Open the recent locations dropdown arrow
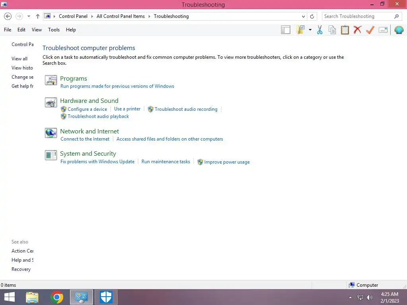 (x=29, y=16)
